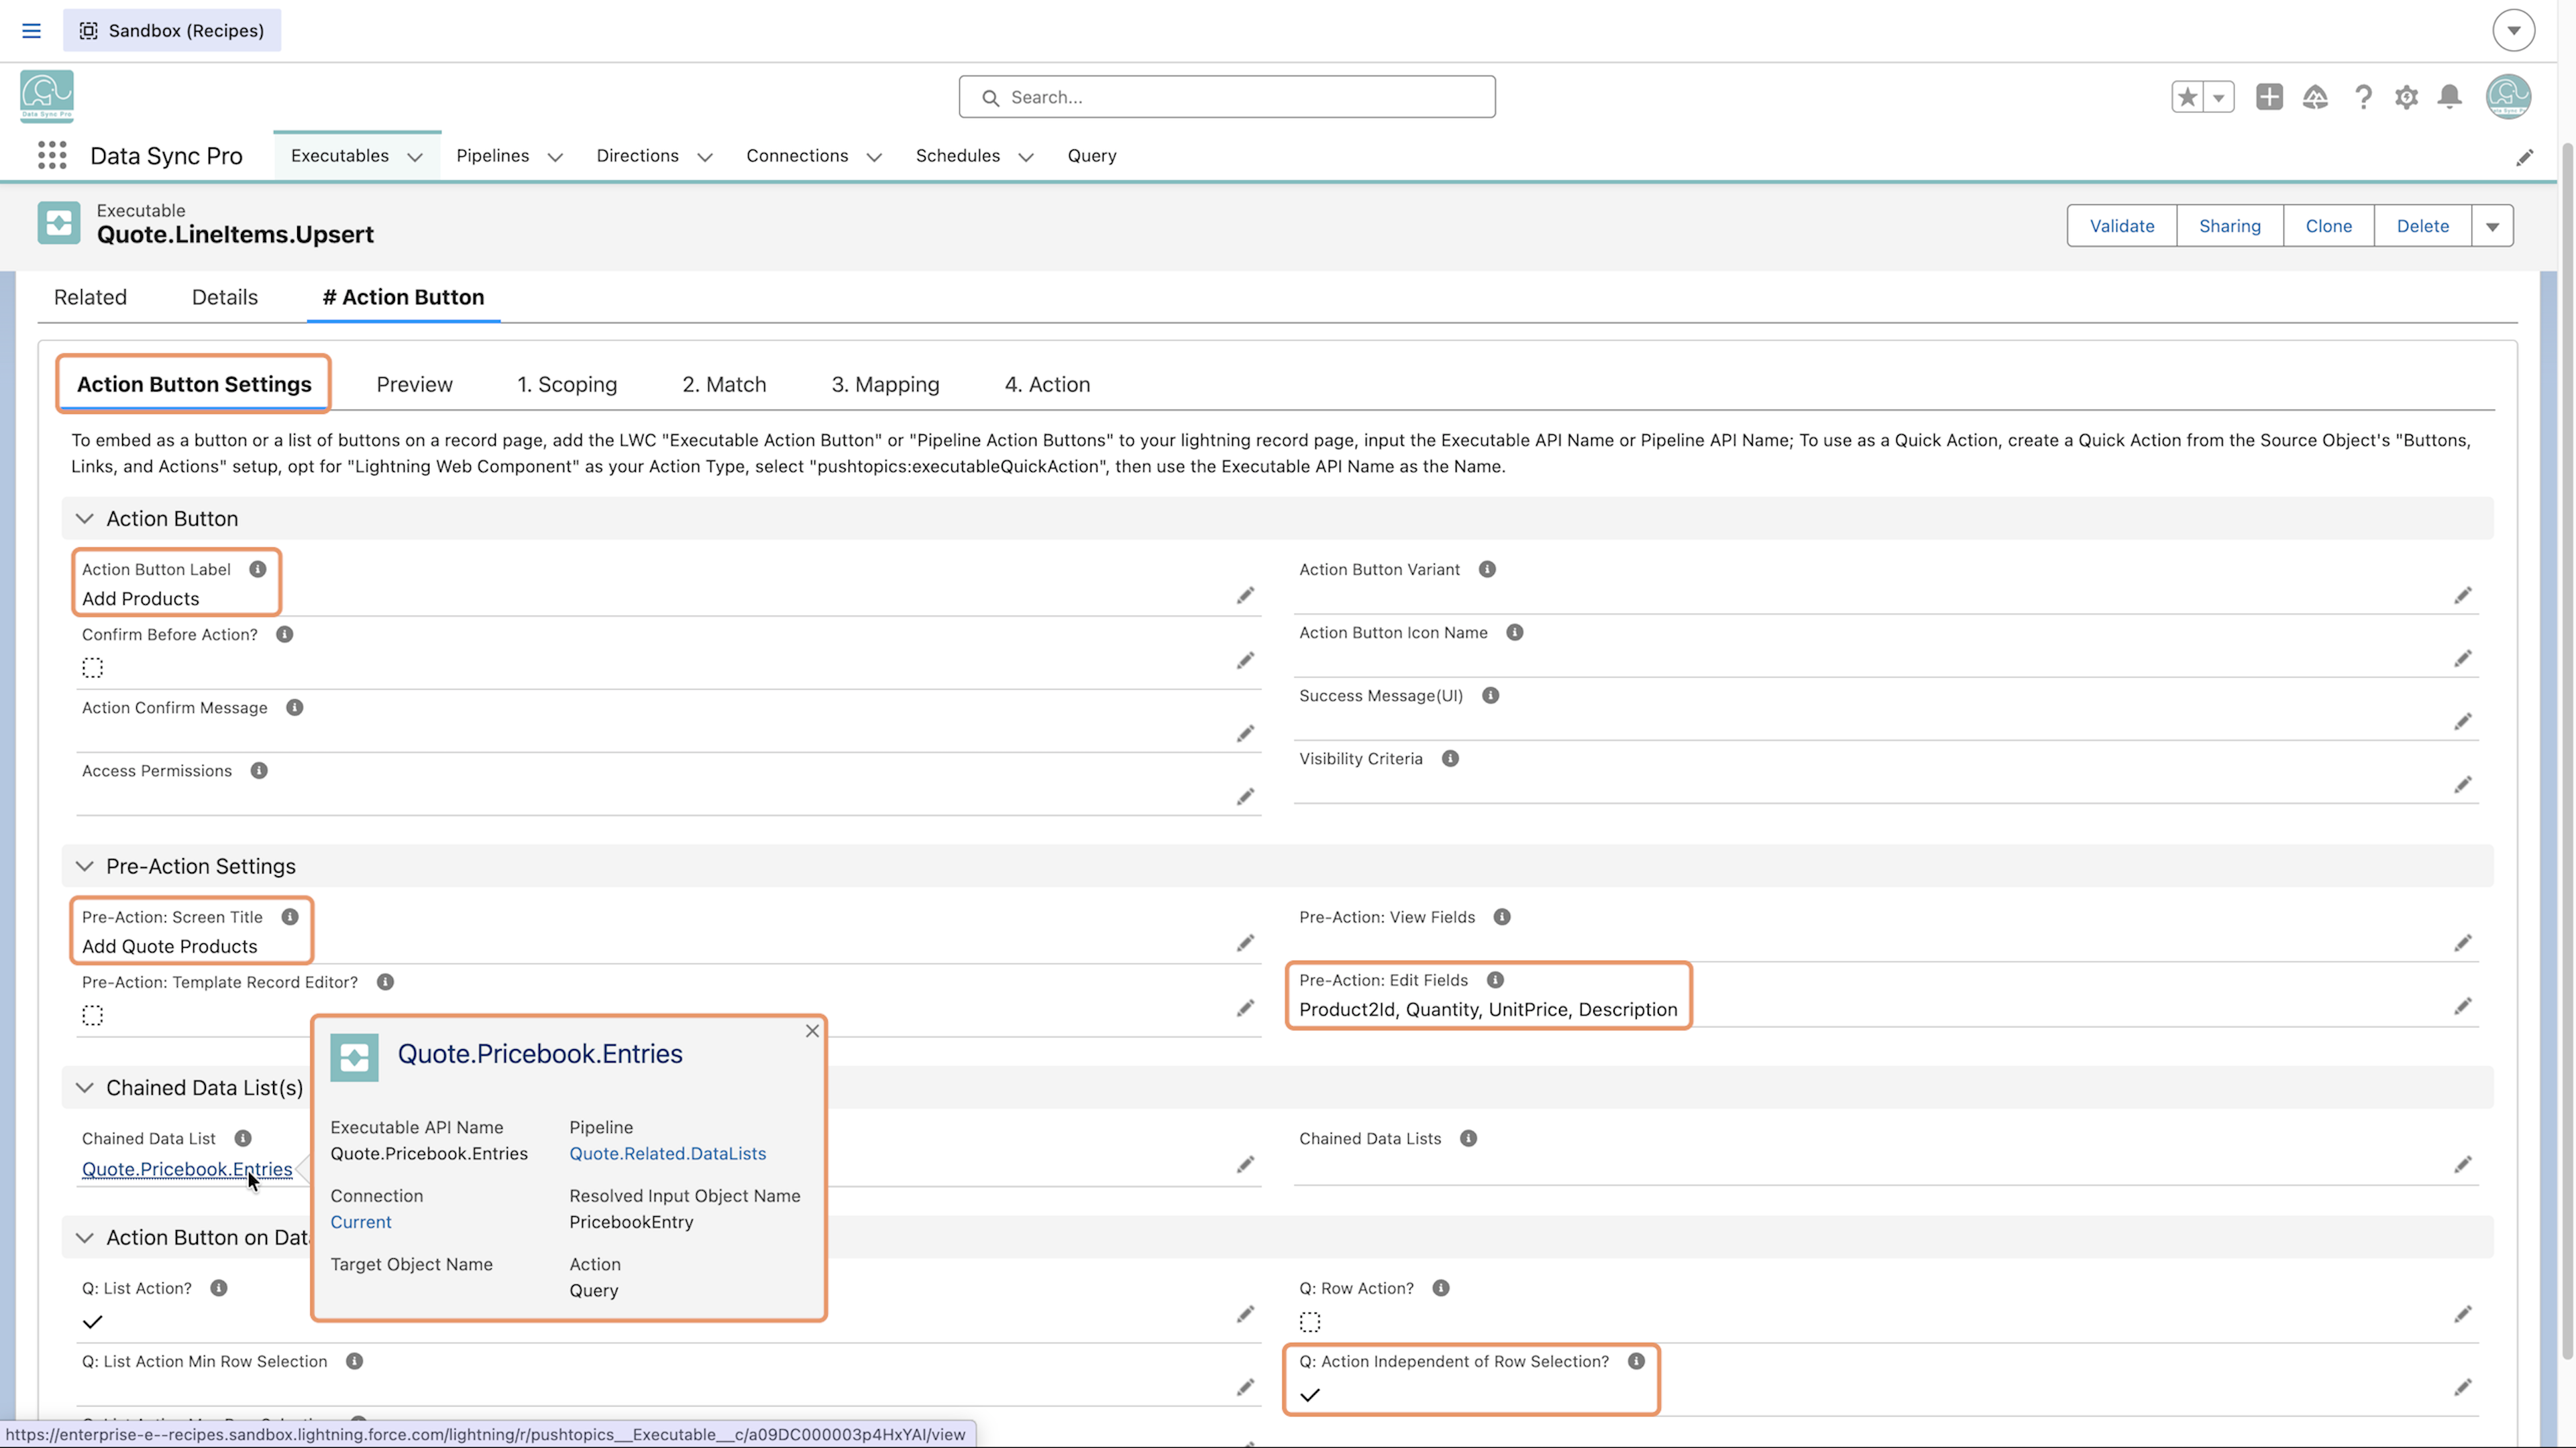Edit the Action Button Label field pencil
This screenshot has height=1448, width=2576.
point(1245,595)
